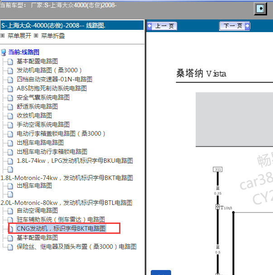Click page icon beside CNG发动机 BKT电路图
Viewport: 273px width, 275px height.
11,229
